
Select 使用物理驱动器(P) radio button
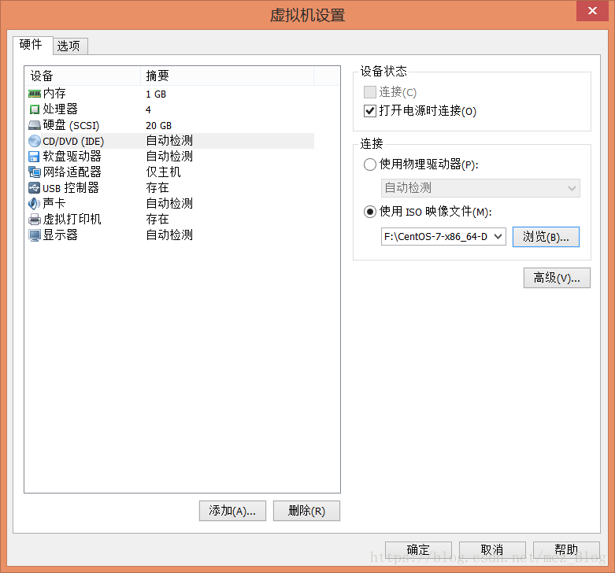[370, 165]
